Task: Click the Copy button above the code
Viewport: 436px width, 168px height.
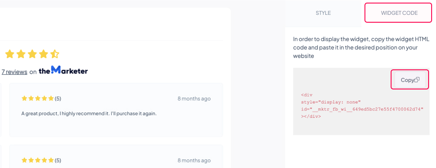Action: (x=410, y=80)
